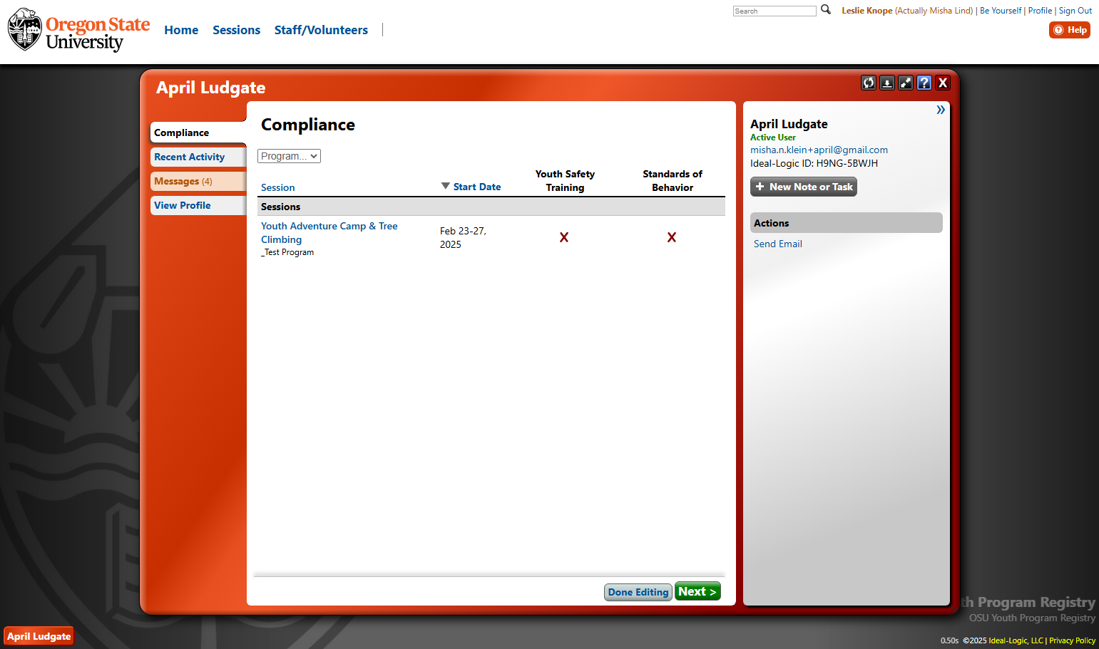Viewport: 1099px width, 649px height.
Task: Switch to Recent Activity tab
Action: pyautogui.click(x=198, y=157)
